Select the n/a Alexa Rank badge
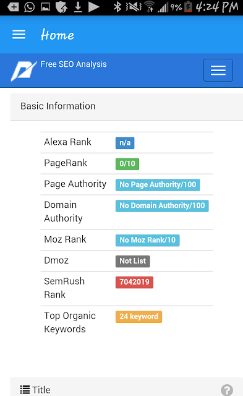 click(125, 143)
